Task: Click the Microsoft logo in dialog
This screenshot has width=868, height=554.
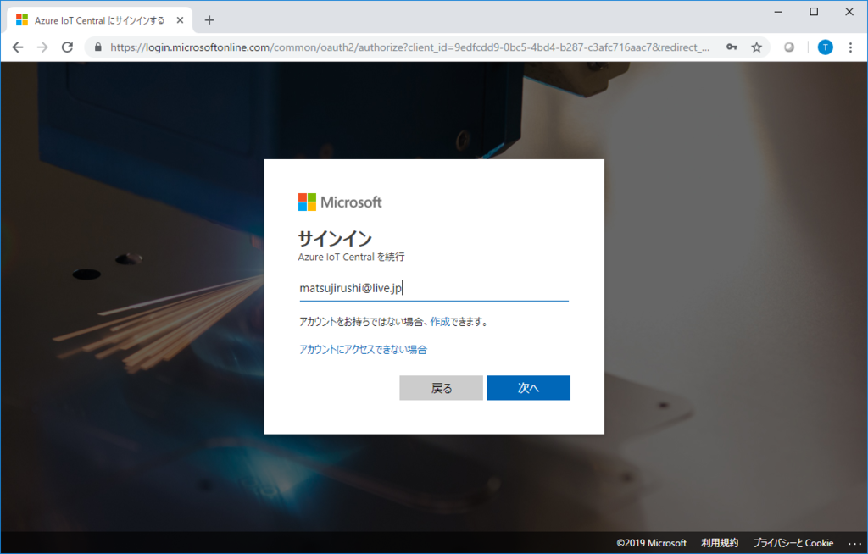Action: coord(340,202)
